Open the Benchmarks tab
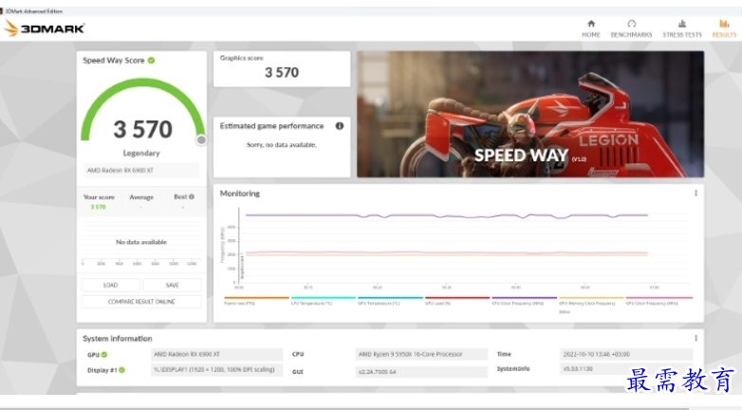Image resolution: width=742 pixels, height=410 pixels. click(631, 28)
